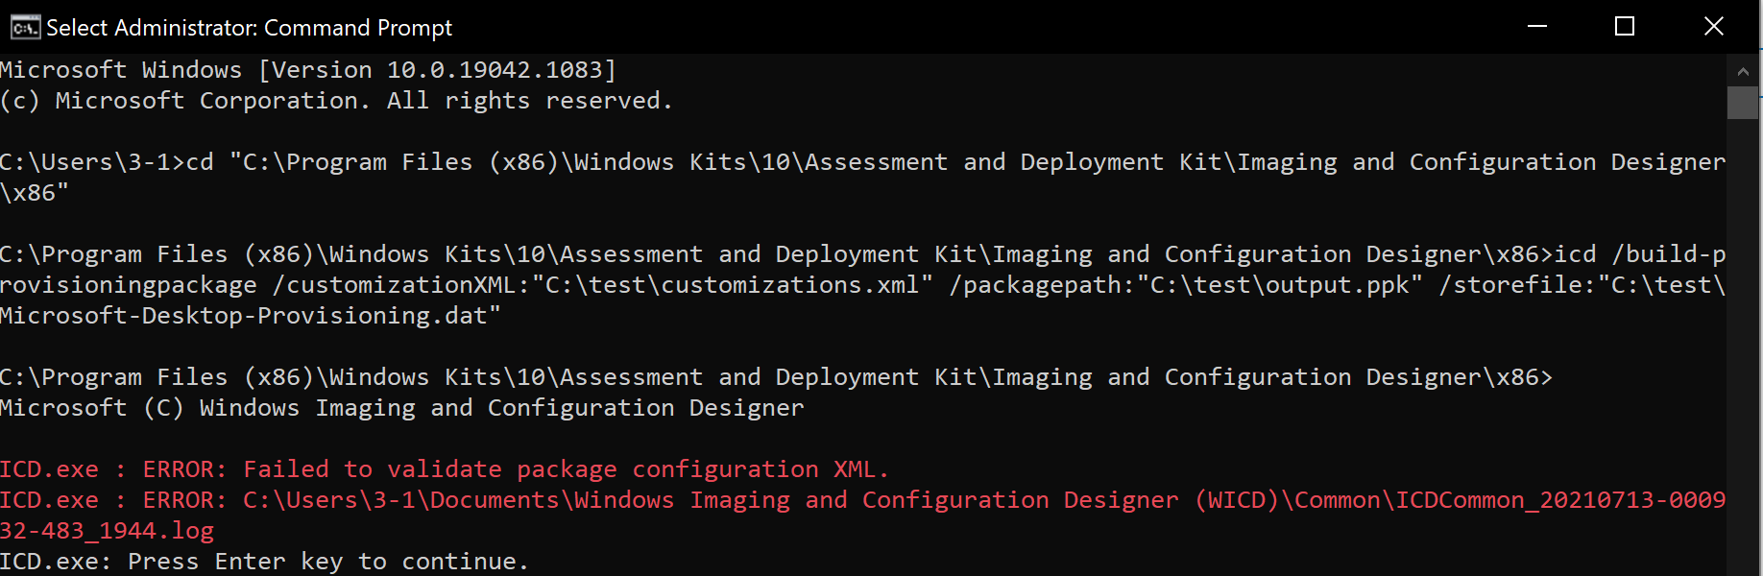Click the empty prompt ending in Designer\x86>

(x=776, y=377)
